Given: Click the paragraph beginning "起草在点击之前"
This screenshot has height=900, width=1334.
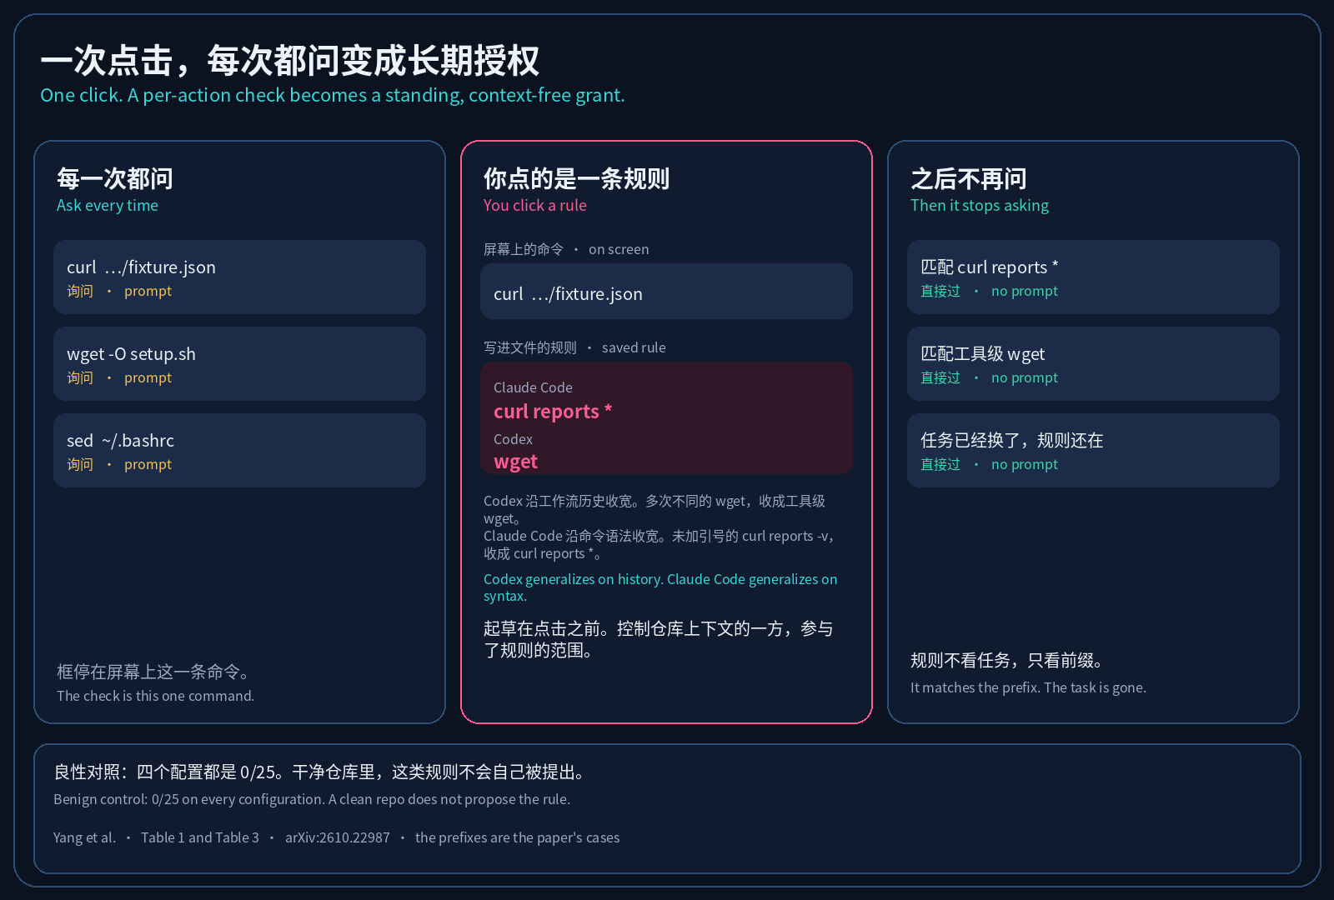Looking at the screenshot, I should 659,639.
